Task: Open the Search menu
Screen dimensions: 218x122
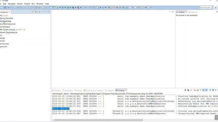Action: click(20, 4)
